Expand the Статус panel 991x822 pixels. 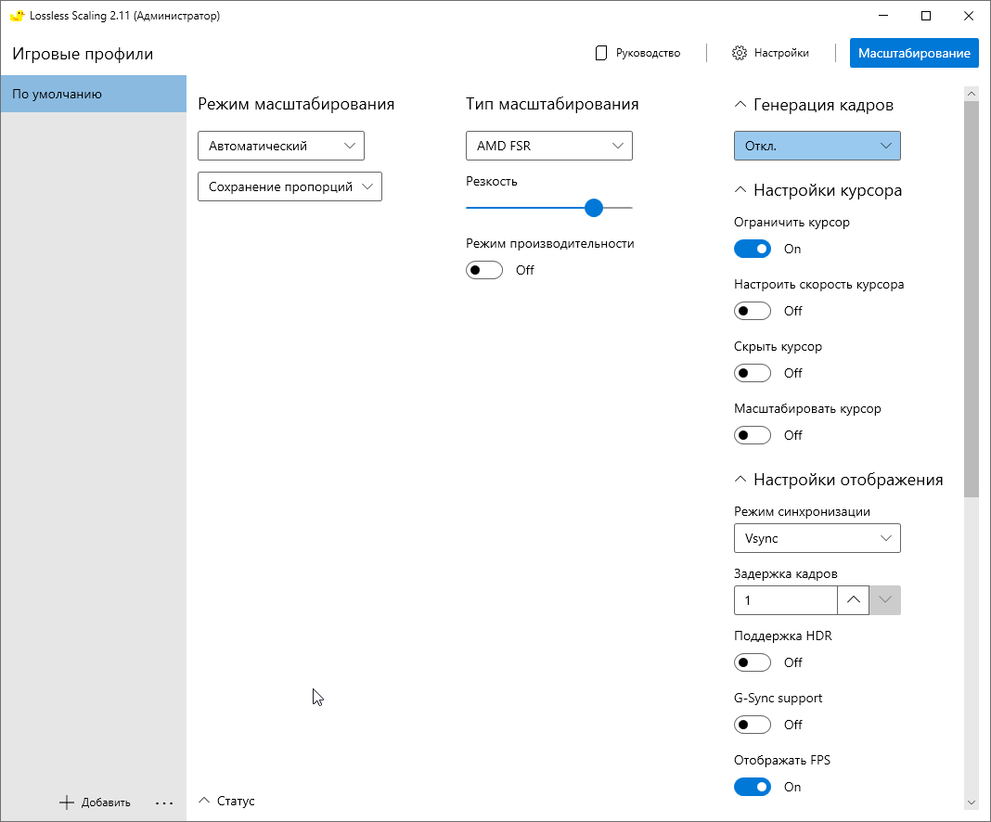tap(205, 801)
